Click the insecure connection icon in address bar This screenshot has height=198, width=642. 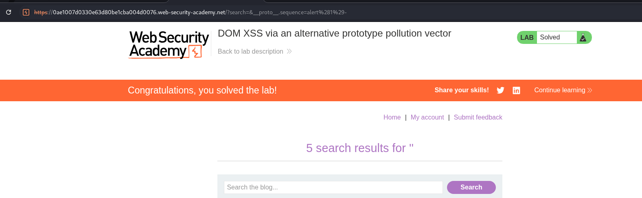click(26, 12)
